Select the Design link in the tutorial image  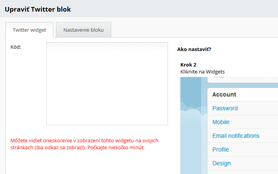click(x=222, y=163)
